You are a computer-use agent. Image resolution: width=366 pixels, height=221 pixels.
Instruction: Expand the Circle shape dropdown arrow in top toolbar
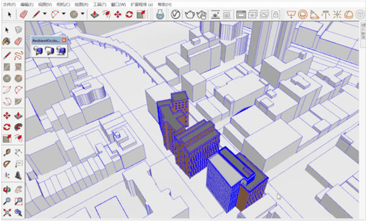pos(82,14)
